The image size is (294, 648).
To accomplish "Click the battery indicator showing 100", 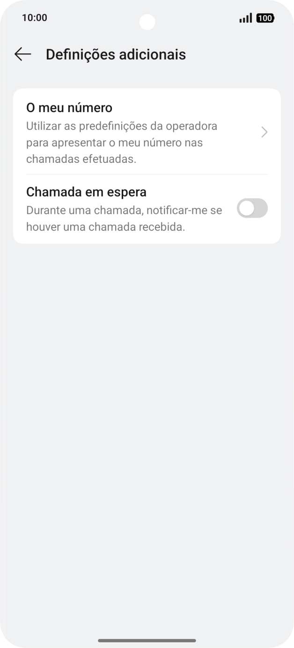I will (x=265, y=18).
